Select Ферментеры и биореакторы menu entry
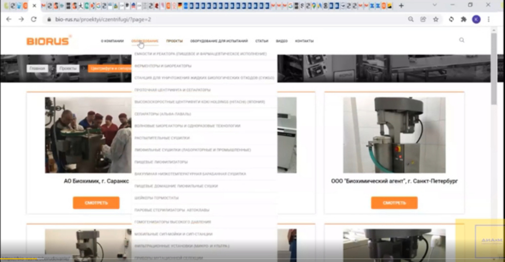 pyautogui.click(x=163, y=65)
